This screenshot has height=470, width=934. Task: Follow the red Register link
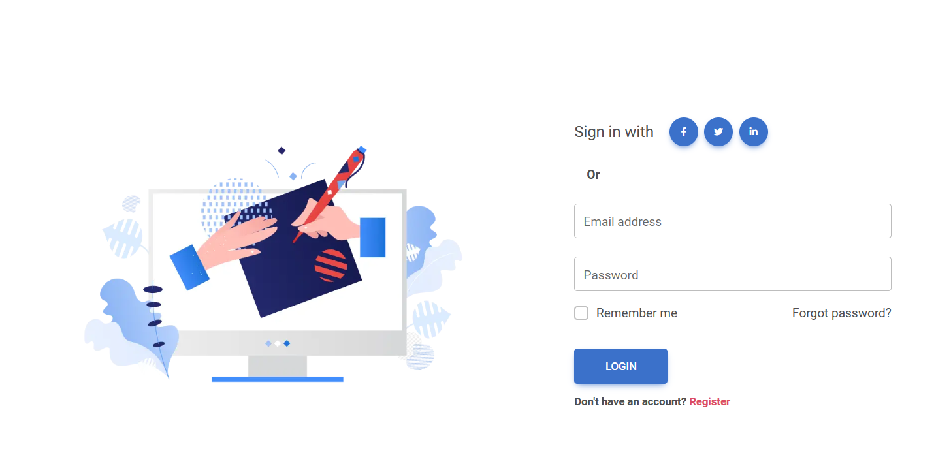point(709,402)
